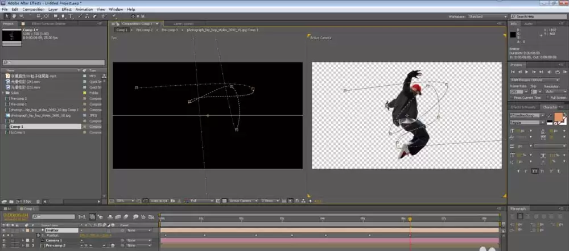
Task: Expand the Camera 1 layer properties
Action: 23,240
